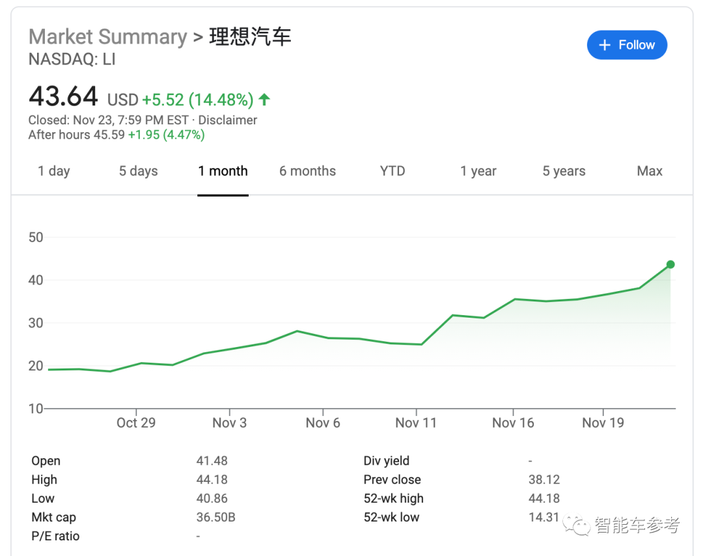Click the Div yield label
This screenshot has width=703, height=556.
387,460
